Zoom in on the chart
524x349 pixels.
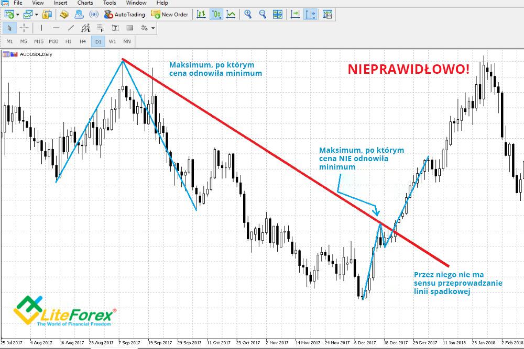pyautogui.click(x=246, y=14)
